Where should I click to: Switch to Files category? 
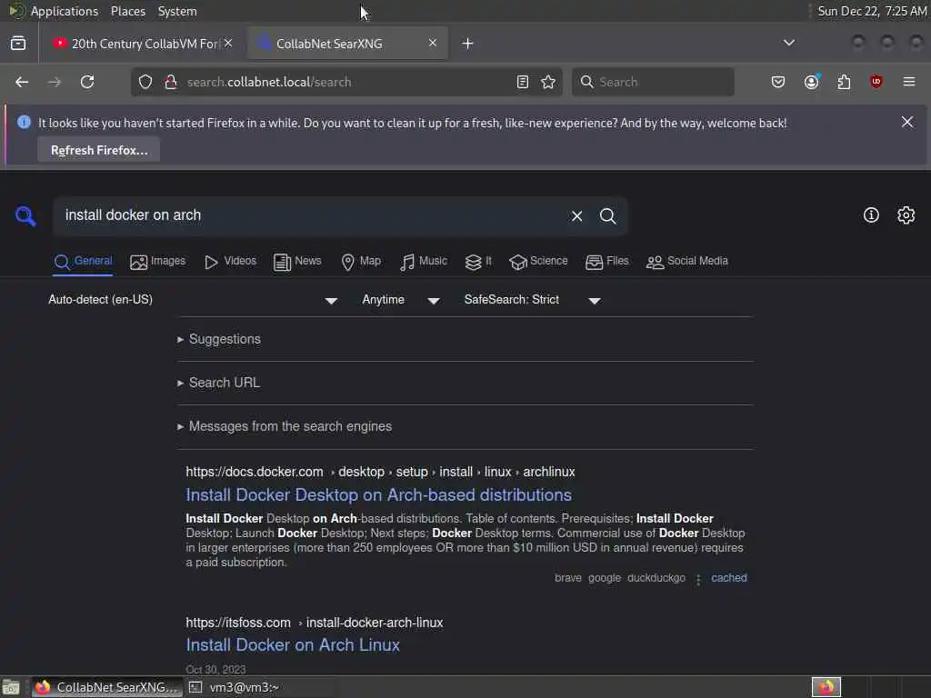[x=606, y=261]
